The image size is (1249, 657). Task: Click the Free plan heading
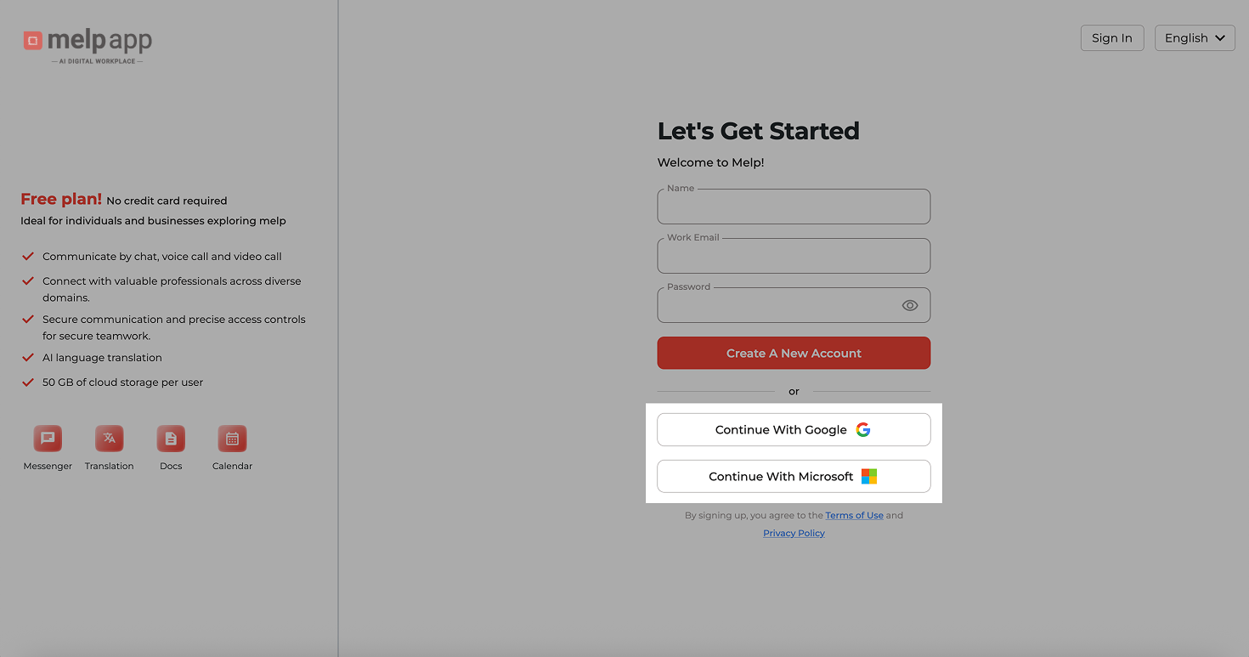(60, 198)
